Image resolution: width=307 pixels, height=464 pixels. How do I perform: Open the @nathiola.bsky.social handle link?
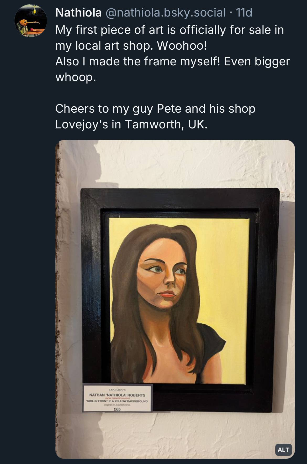pos(165,12)
